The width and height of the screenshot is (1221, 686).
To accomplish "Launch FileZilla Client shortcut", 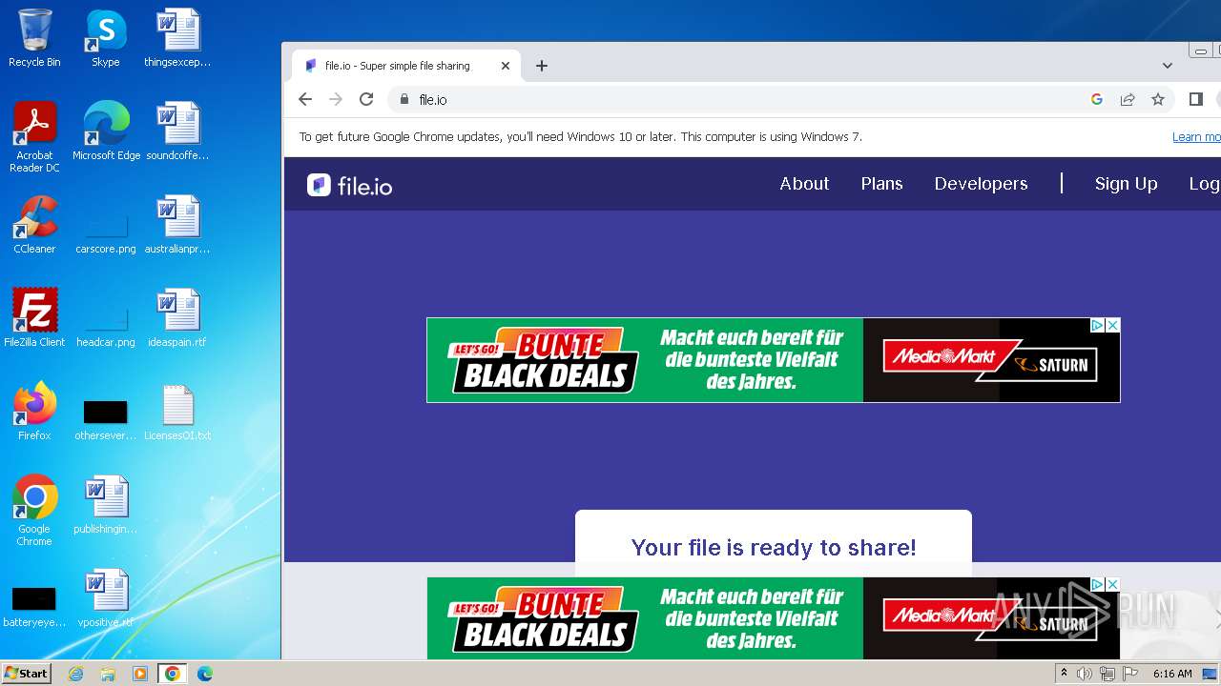I will point(34,317).
